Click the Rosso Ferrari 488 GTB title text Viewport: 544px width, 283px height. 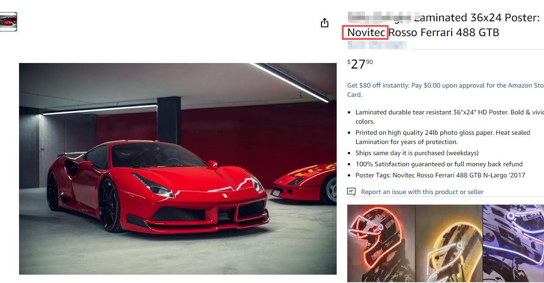click(443, 32)
